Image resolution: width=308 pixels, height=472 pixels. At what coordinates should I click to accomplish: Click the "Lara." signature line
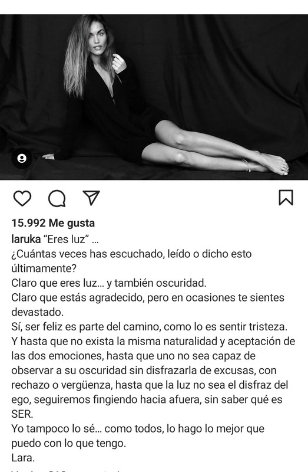pos(23,458)
